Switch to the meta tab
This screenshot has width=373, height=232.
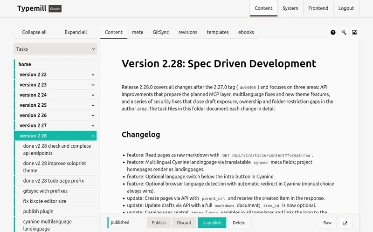138,32
